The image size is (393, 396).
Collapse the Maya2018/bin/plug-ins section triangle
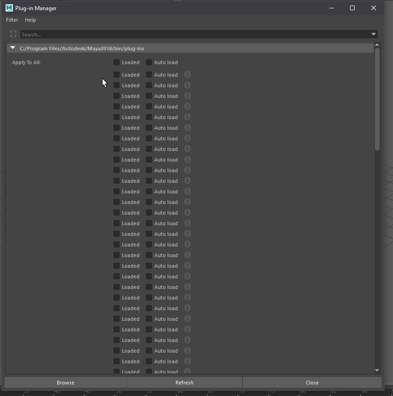click(x=12, y=48)
